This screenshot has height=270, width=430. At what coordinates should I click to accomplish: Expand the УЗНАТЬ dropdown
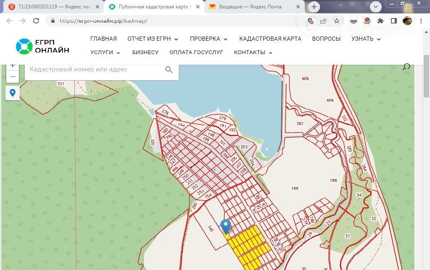(366, 39)
